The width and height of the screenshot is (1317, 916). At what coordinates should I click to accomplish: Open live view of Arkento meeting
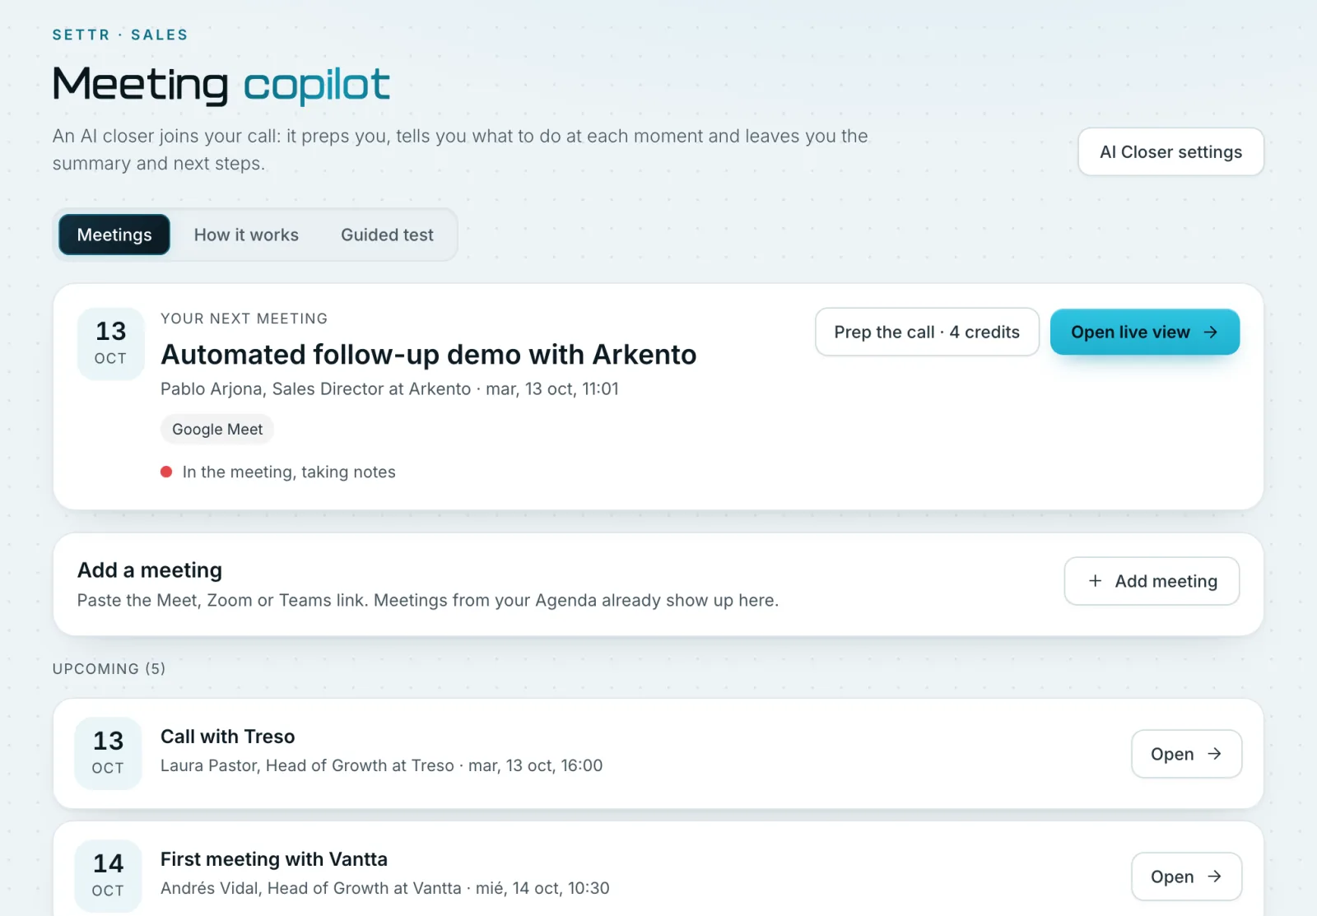[x=1145, y=332]
